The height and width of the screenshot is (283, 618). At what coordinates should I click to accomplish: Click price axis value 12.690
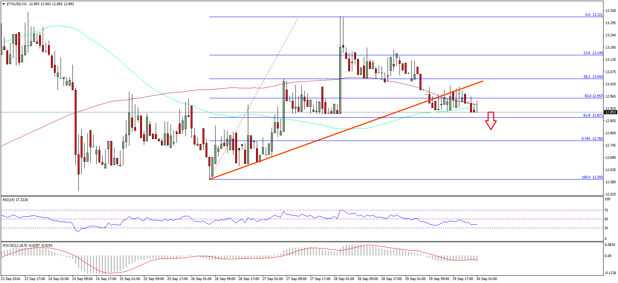611,158
